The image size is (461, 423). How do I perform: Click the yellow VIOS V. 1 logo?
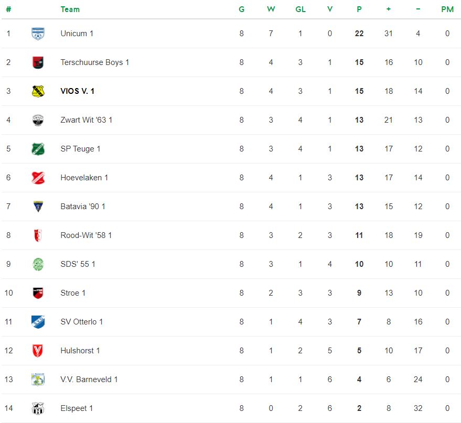pyautogui.click(x=38, y=91)
